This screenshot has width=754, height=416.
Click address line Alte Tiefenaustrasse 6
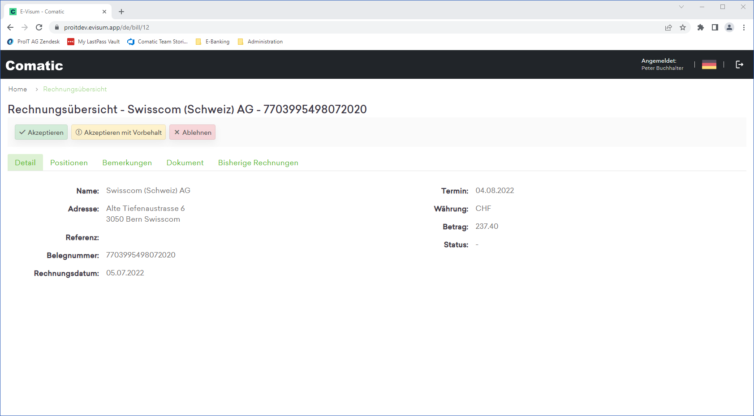pyautogui.click(x=146, y=208)
